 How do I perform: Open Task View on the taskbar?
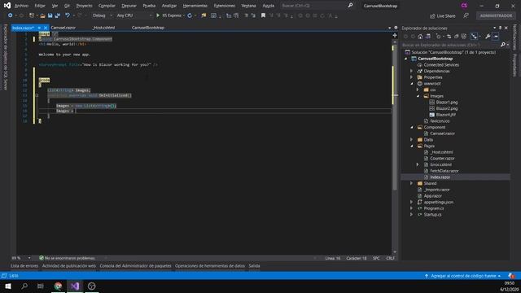point(41,286)
